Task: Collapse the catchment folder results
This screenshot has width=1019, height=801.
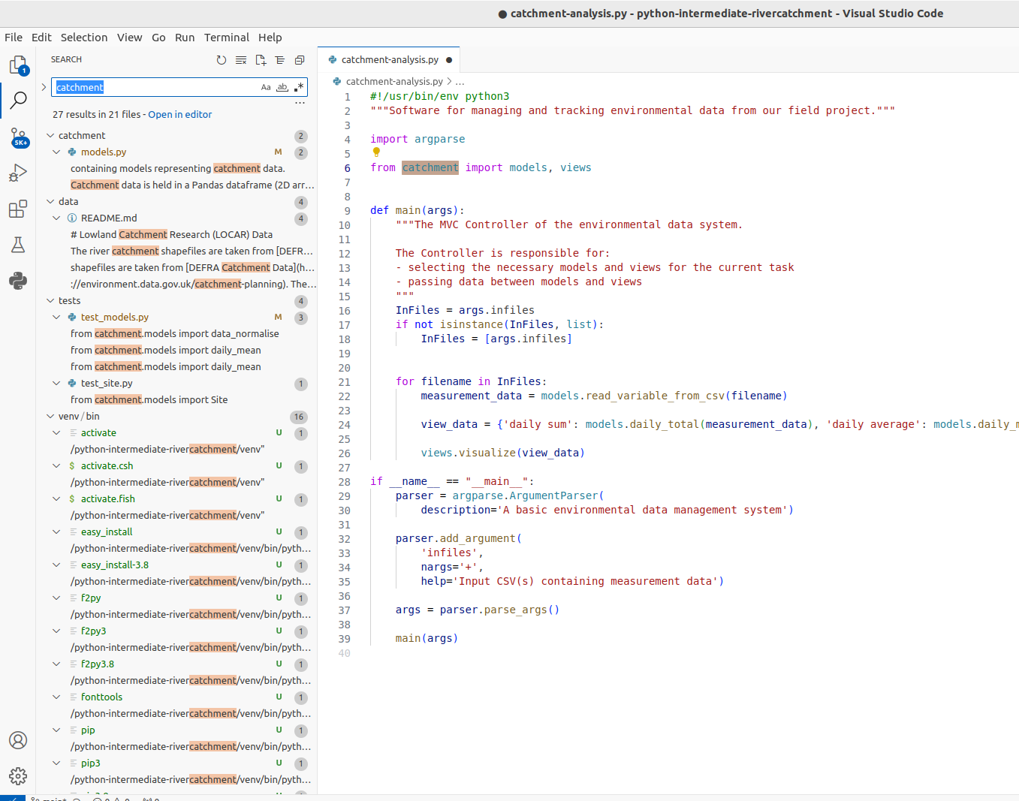Action: pos(50,136)
